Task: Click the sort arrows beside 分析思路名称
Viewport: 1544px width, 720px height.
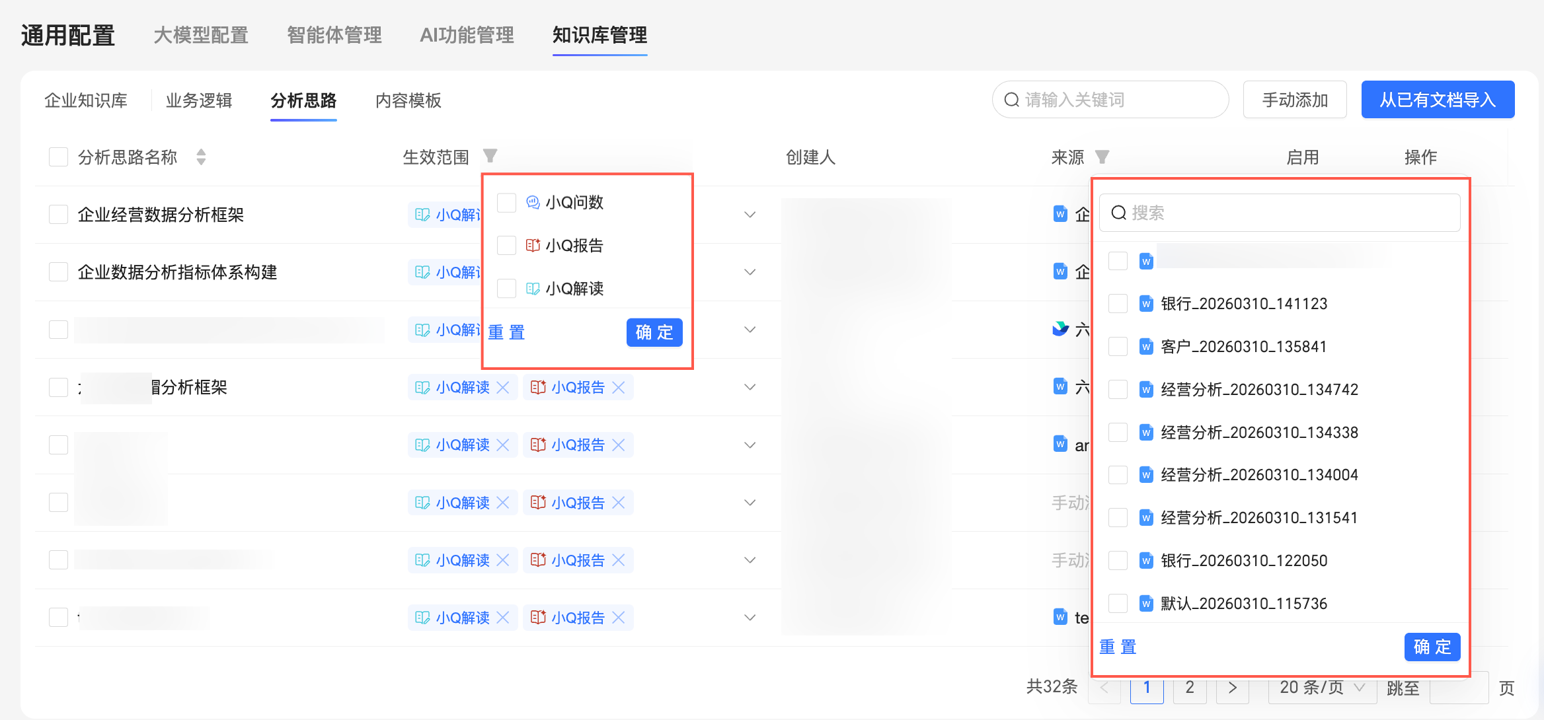Action: tap(201, 157)
